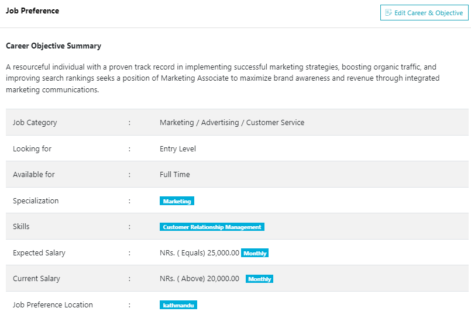Select the kathmandu location tag
Image resolution: width=471 pixels, height=315 pixels.
(178, 305)
